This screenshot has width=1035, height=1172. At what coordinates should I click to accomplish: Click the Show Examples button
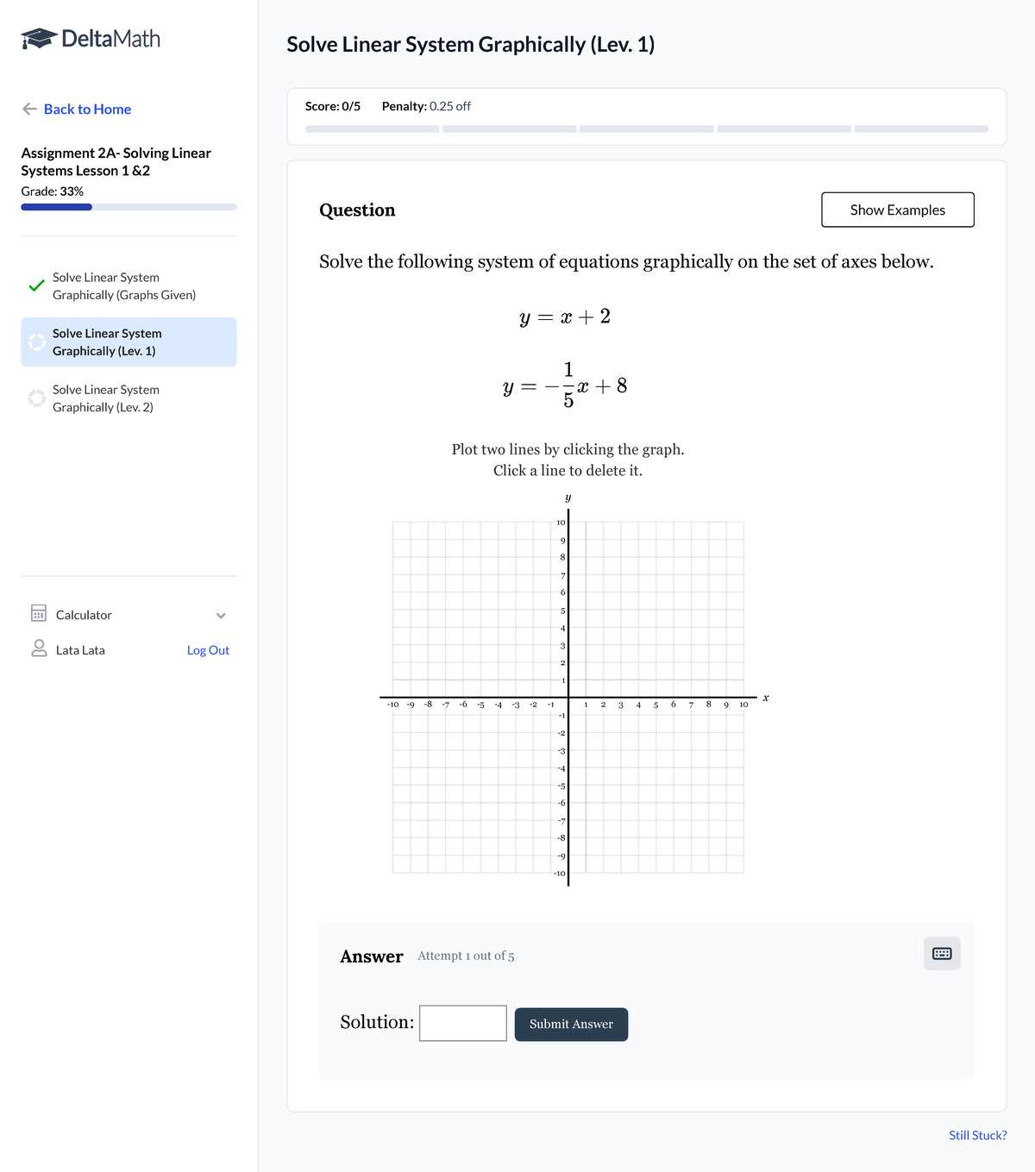click(x=897, y=210)
